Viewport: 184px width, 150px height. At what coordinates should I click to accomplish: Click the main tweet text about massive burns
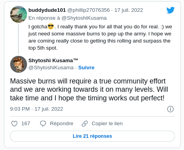pyautogui.click(x=89, y=89)
